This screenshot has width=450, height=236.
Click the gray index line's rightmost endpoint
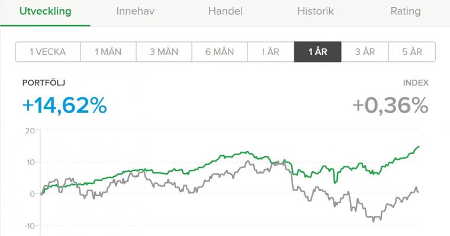pyautogui.click(x=418, y=192)
